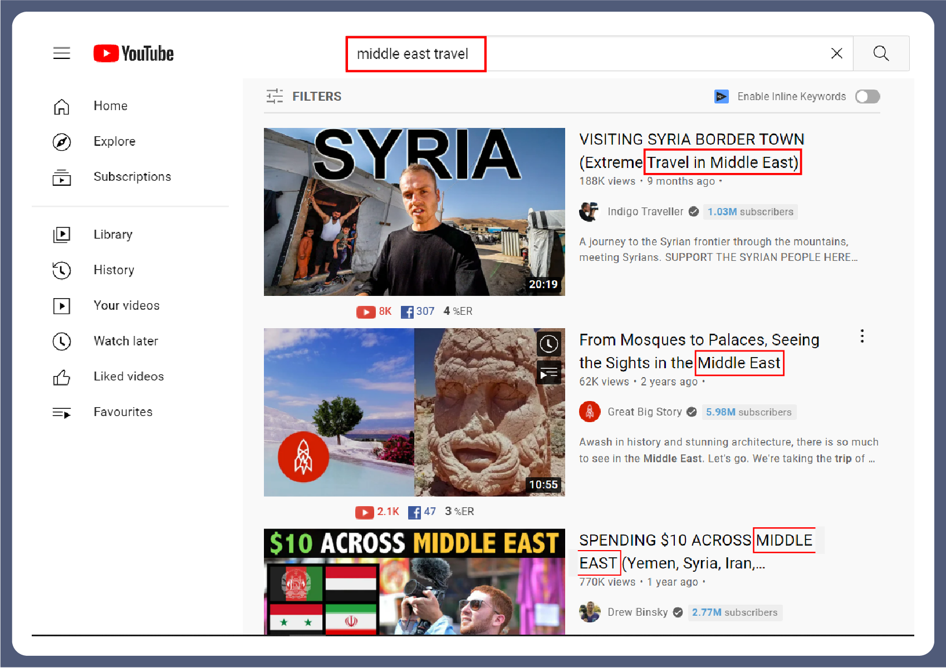Viewport: 946px width, 668px height.
Task: Open three-dot menu for Mosques video
Action: (862, 336)
